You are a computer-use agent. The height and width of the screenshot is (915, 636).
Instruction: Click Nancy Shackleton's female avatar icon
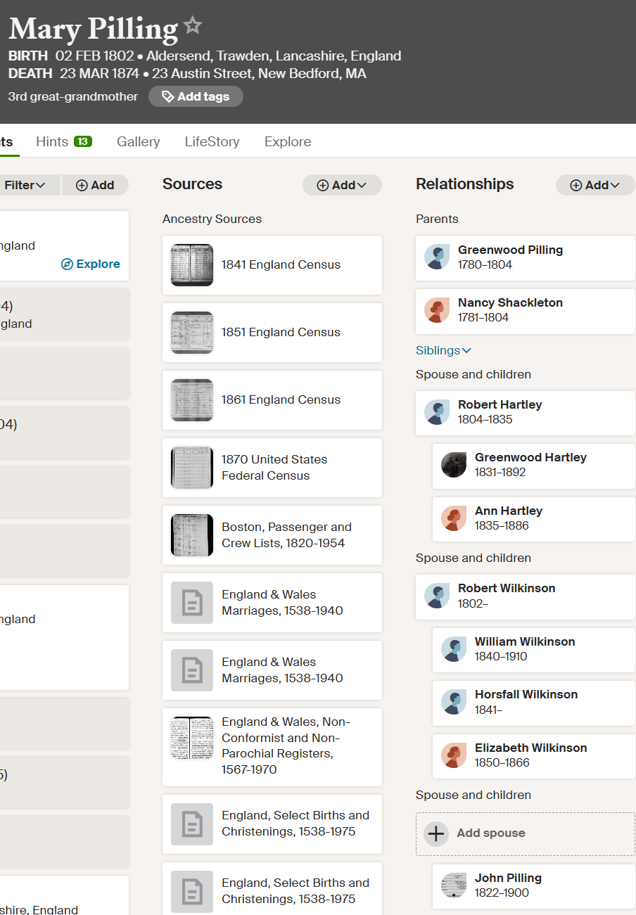(x=437, y=310)
